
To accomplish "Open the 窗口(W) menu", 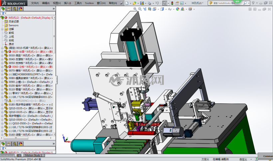I will tap(101, 3).
